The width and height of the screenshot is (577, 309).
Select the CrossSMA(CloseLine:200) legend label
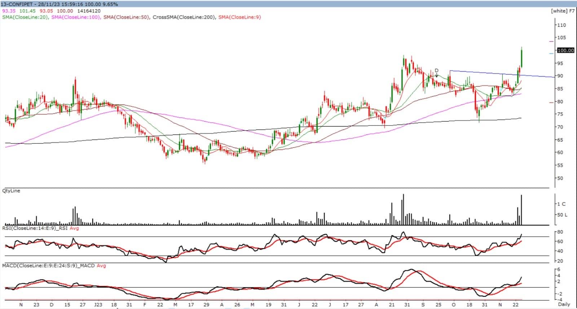point(184,17)
